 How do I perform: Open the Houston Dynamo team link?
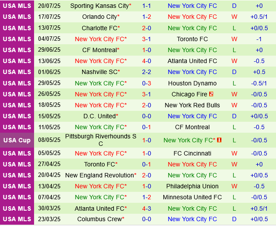pos(192,83)
